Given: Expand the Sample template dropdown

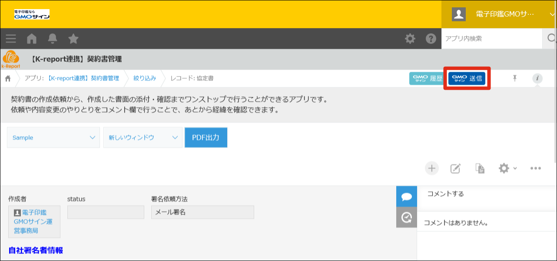Looking at the screenshot, I should tap(53, 137).
